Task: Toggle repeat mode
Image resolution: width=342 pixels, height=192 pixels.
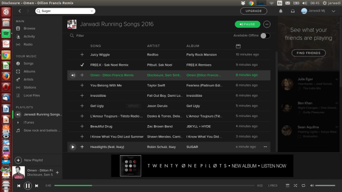Action: pos(303,185)
